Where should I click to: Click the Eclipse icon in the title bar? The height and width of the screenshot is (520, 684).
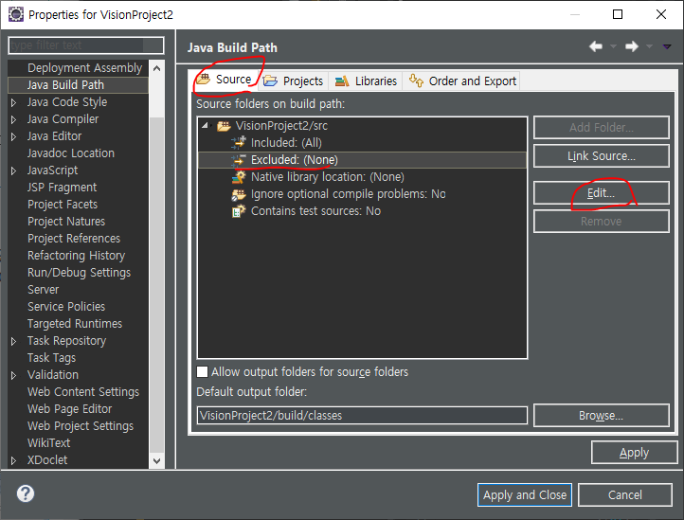(x=16, y=14)
